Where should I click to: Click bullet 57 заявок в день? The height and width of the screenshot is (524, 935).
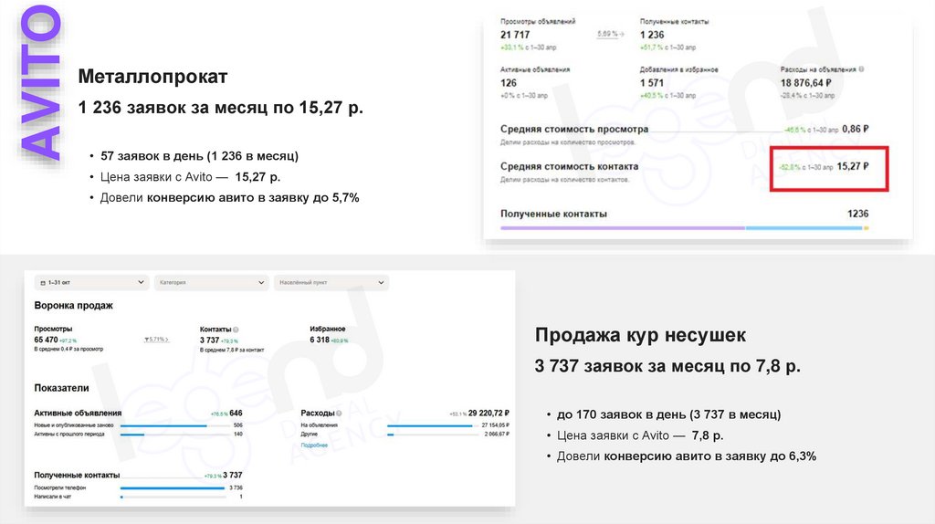(199, 156)
